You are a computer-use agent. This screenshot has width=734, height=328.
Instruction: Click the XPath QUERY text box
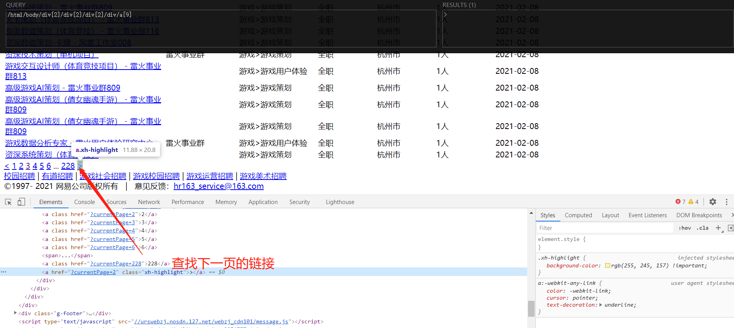(x=221, y=29)
